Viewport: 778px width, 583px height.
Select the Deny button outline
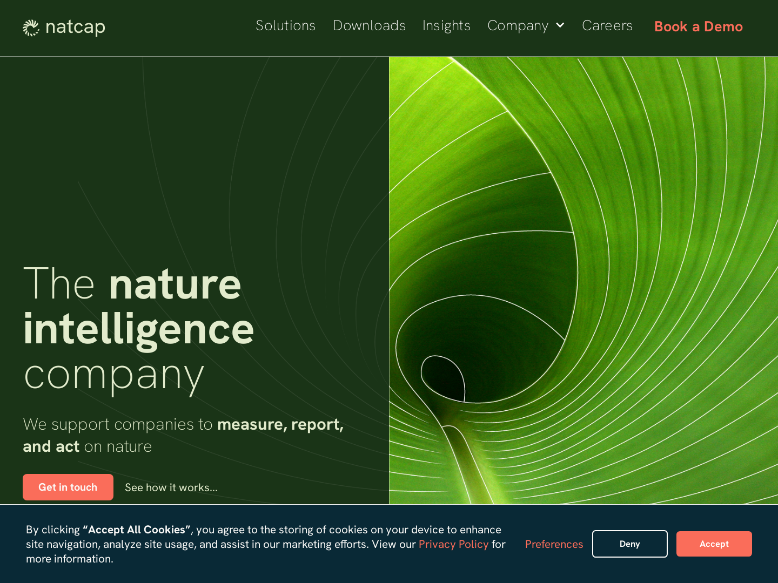(x=630, y=544)
